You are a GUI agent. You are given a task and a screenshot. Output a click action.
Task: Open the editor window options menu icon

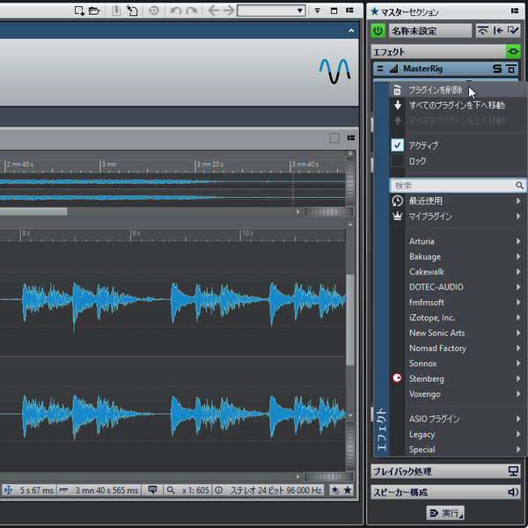tap(350, 11)
